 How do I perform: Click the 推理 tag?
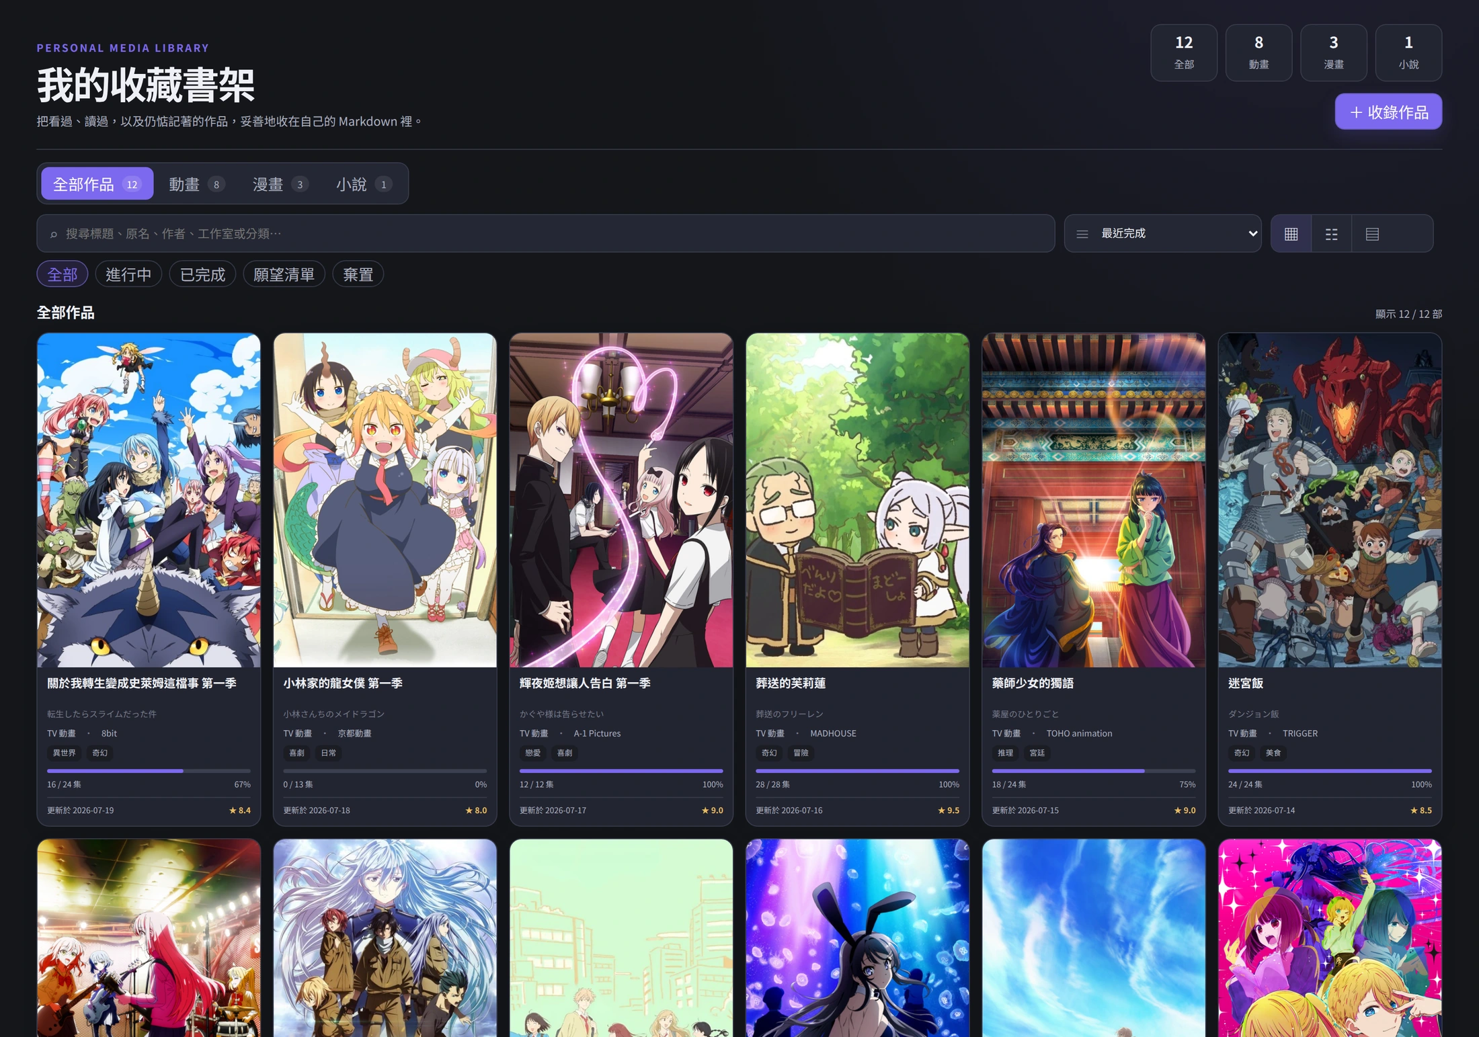(x=1005, y=753)
